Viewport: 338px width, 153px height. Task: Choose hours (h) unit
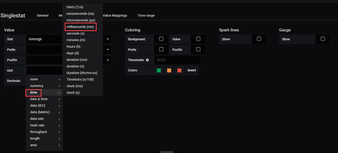coord(83,47)
